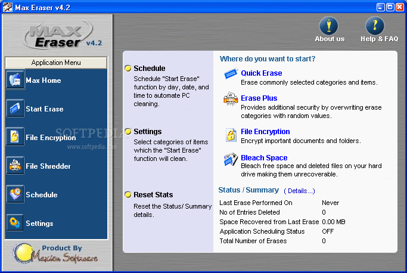Click the yellow bullet beside Settings heading
The width and height of the screenshot is (407, 273).
(x=128, y=132)
